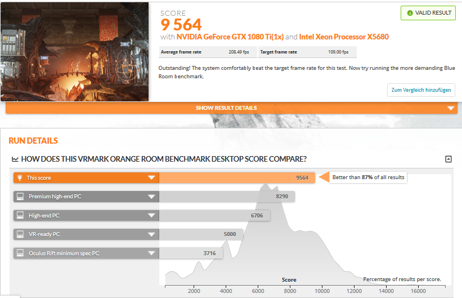
Task: Collapse the score comparison section icon
Action: click(x=448, y=159)
